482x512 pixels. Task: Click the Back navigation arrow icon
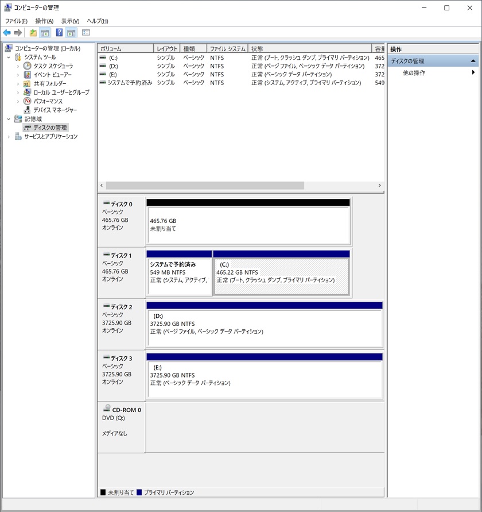[x=6, y=33]
